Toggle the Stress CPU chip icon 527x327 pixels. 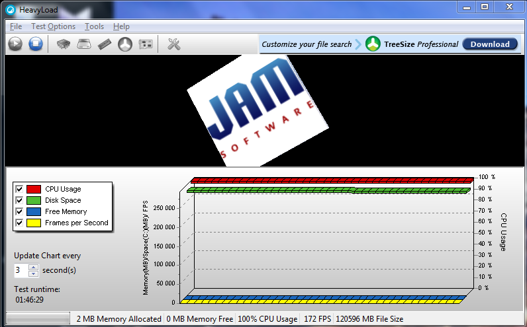point(64,44)
